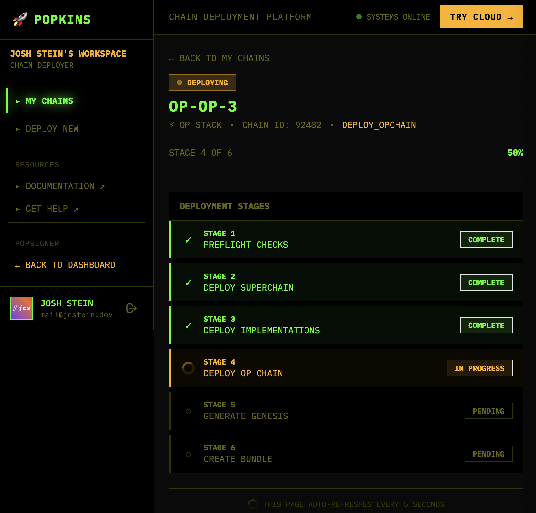Click the Stage 3 checkmark icon
The height and width of the screenshot is (513, 536).
click(x=188, y=326)
